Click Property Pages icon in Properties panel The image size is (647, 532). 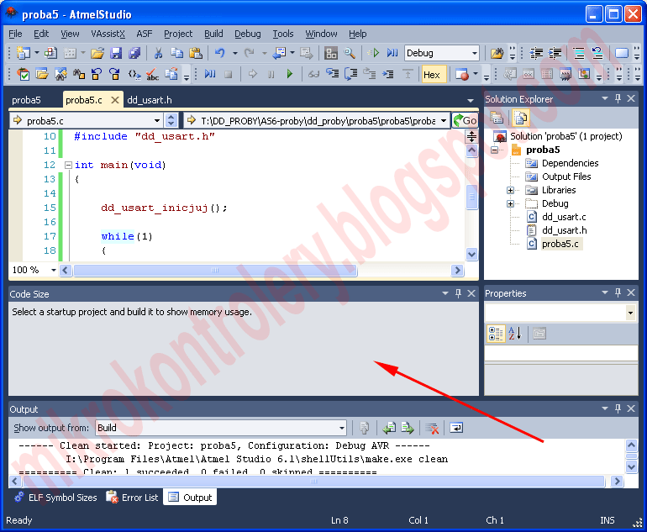tap(539, 334)
